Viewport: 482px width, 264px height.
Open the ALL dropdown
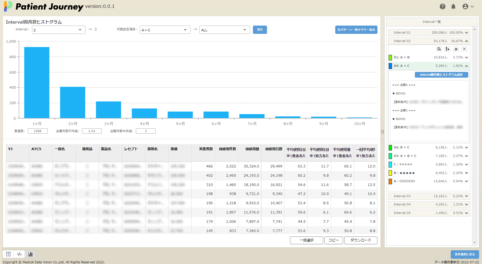[225, 30]
